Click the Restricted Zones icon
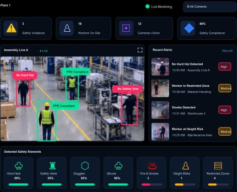The height and width of the screenshot is (192, 237). pyautogui.click(x=218, y=166)
